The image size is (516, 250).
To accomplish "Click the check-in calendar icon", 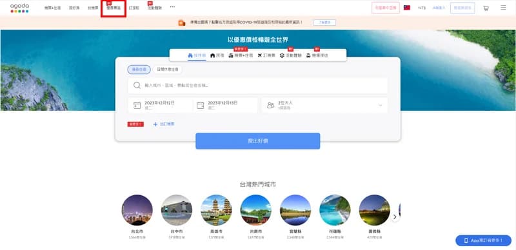I will click(x=137, y=105).
